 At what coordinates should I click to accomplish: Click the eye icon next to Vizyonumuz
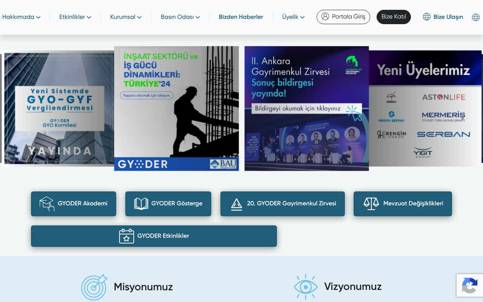(306, 287)
